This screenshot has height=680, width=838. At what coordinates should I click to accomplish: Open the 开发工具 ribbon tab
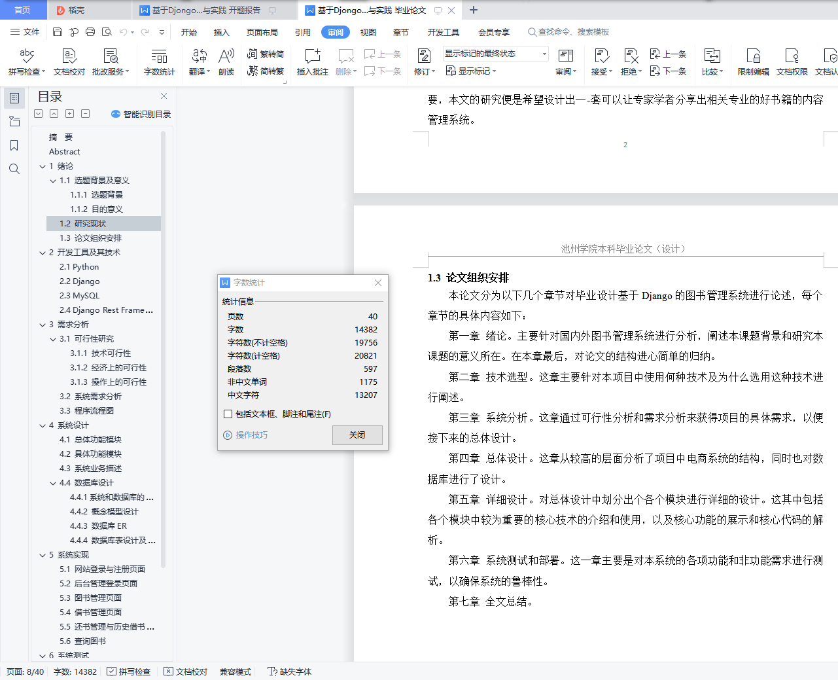444,32
